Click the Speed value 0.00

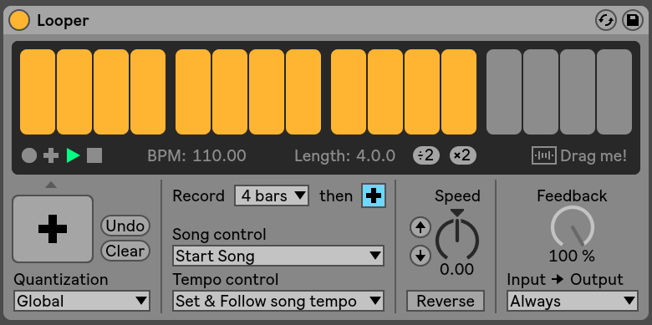(x=457, y=269)
